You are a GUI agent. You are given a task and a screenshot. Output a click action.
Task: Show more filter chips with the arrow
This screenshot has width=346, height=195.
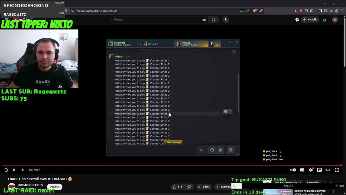331,183
